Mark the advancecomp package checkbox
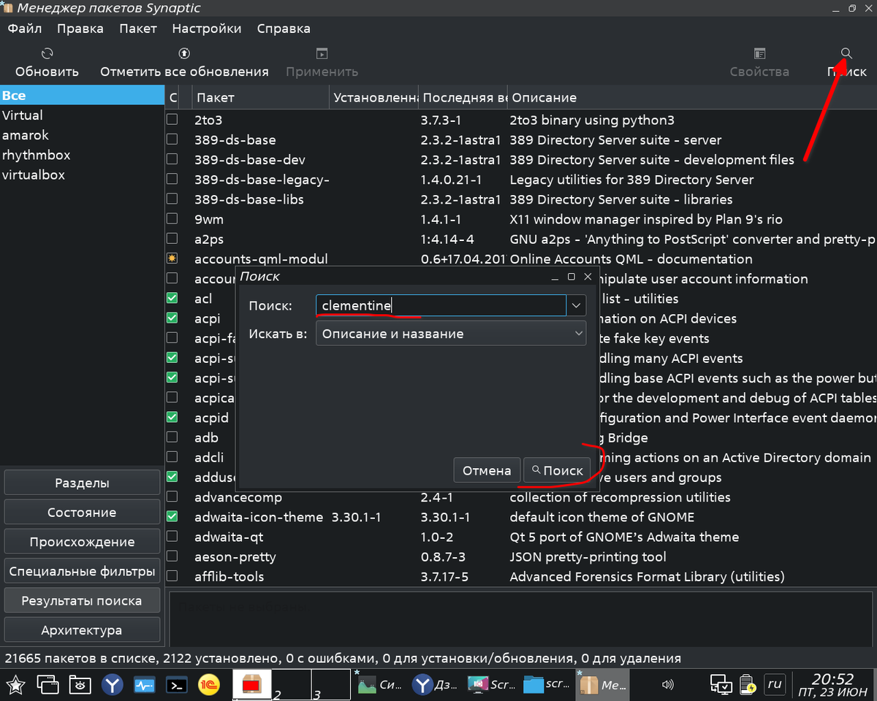877x701 pixels. [x=172, y=497]
